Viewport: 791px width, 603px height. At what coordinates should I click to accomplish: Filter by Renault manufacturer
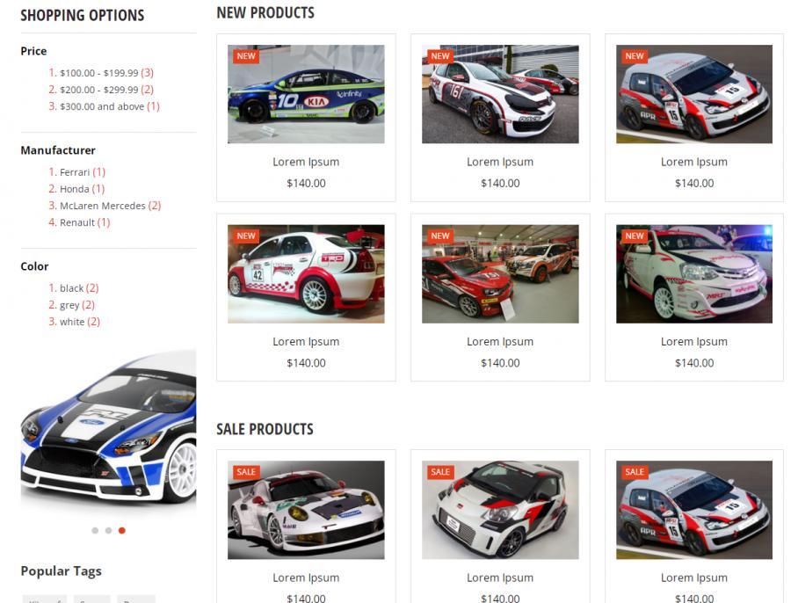pos(77,222)
